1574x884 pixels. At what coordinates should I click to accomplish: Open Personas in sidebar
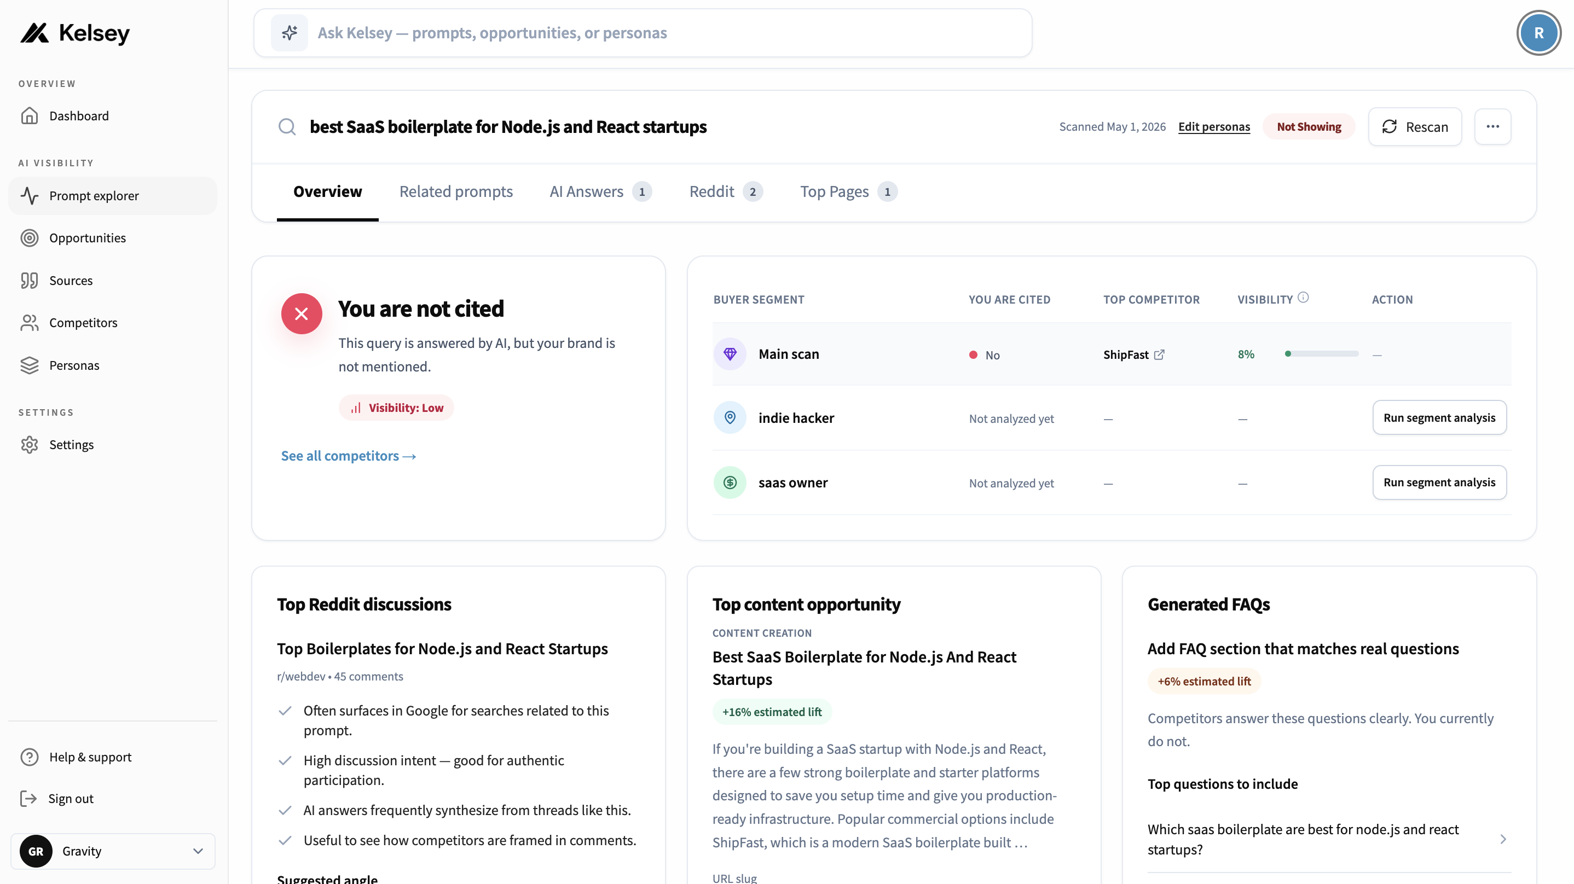click(x=113, y=365)
